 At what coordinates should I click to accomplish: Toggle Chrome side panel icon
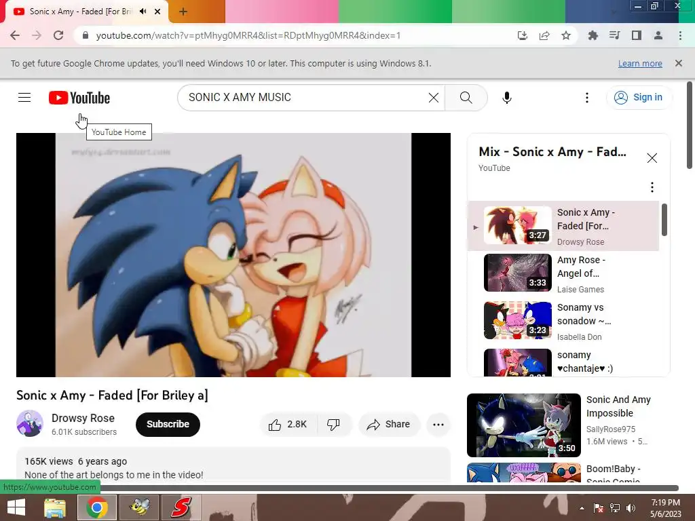[637, 35]
